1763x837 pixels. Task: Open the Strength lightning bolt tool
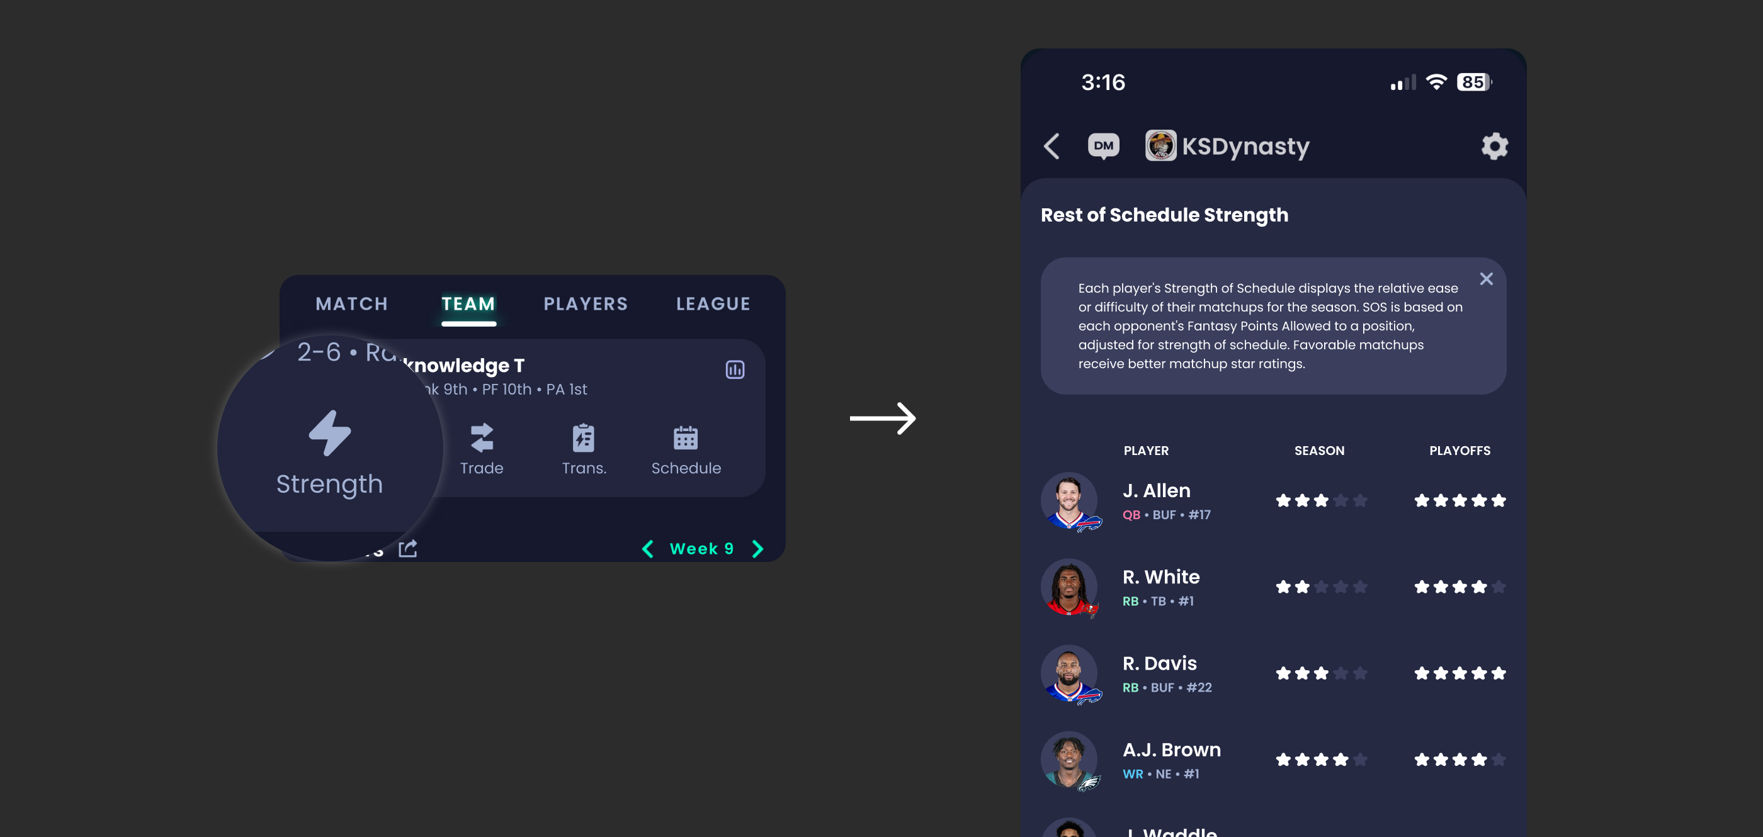point(330,452)
